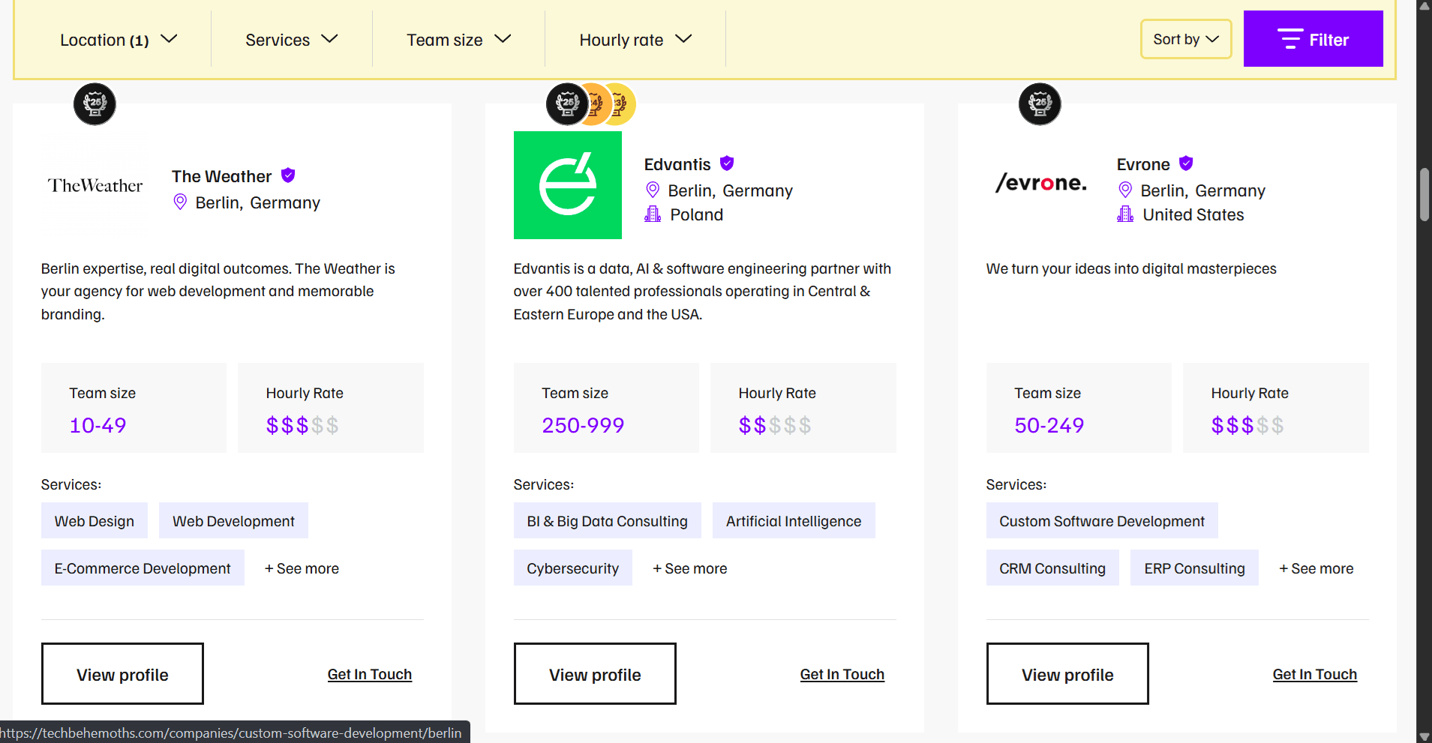
Task: Click TheWeather company logo
Action: click(95, 185)
